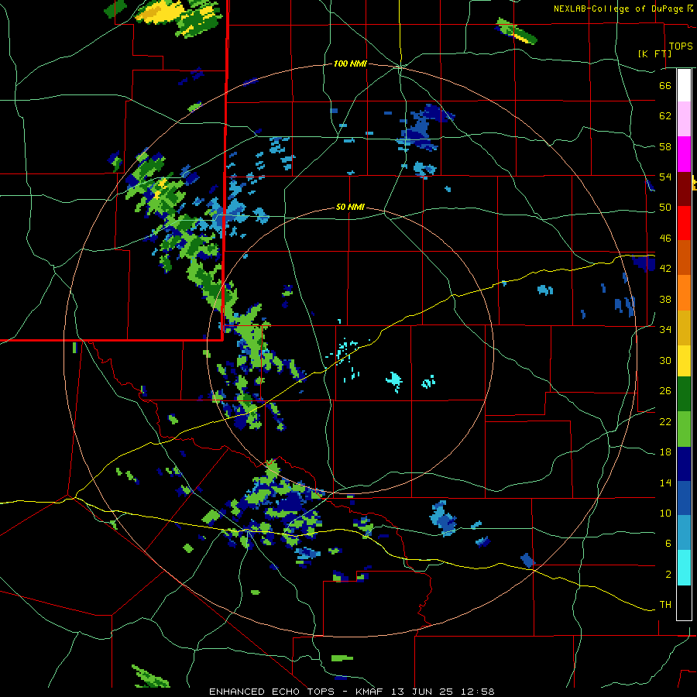Click the light green swatch in the color scale
This screenshot has width=697, height=697.
pyautogui.click(x=684, y=429)
